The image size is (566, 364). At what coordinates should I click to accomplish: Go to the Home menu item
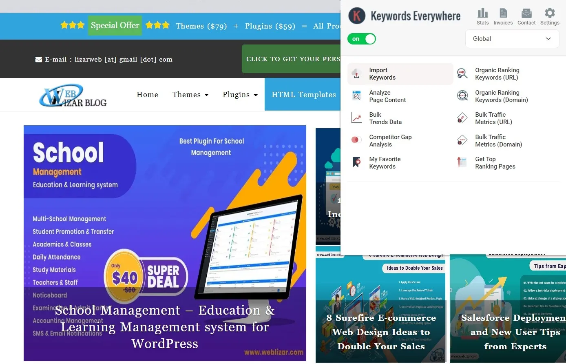[147, 95]
